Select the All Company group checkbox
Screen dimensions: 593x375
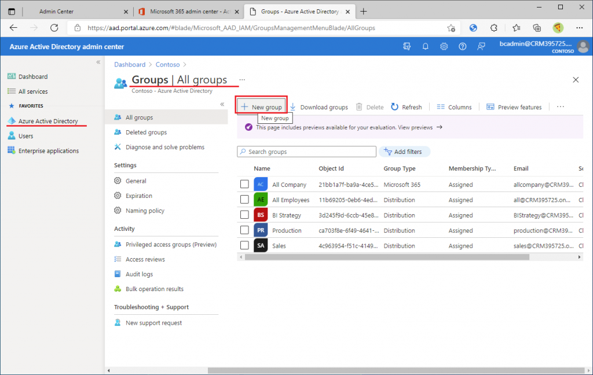coord(245,184)
